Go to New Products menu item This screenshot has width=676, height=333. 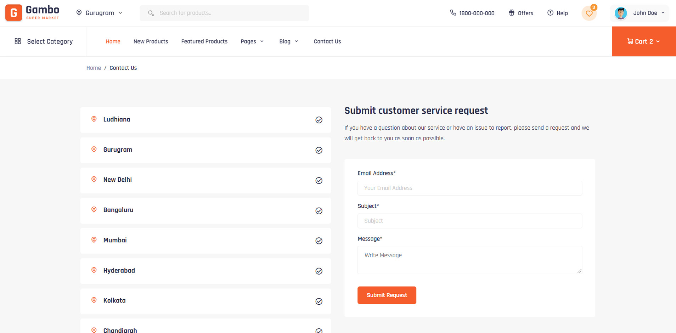pyautogui.click(x=151, y=41)
